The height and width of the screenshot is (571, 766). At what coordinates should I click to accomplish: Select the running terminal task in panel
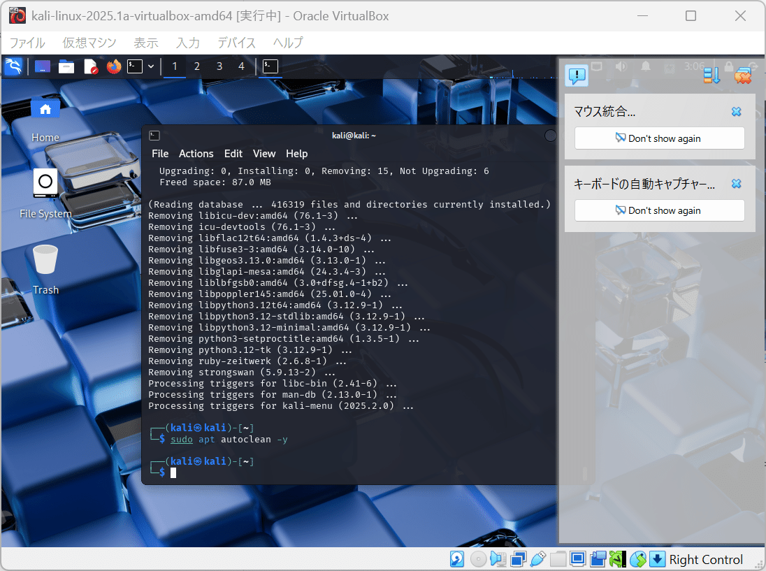270,66
